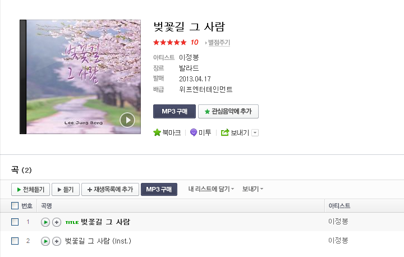Add track 1 with plus icon

(57, 222)
